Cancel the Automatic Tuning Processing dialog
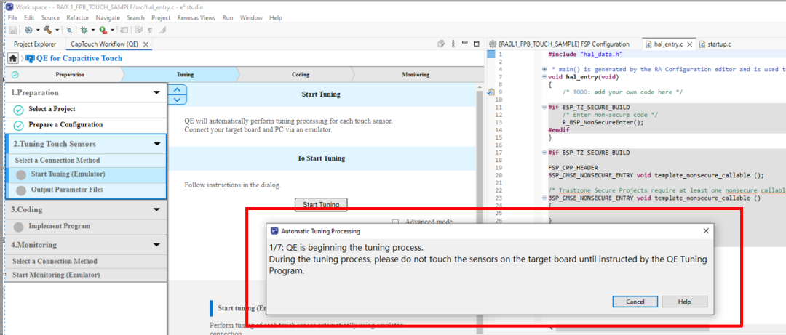786x335 pixels. tap(635, 302)
